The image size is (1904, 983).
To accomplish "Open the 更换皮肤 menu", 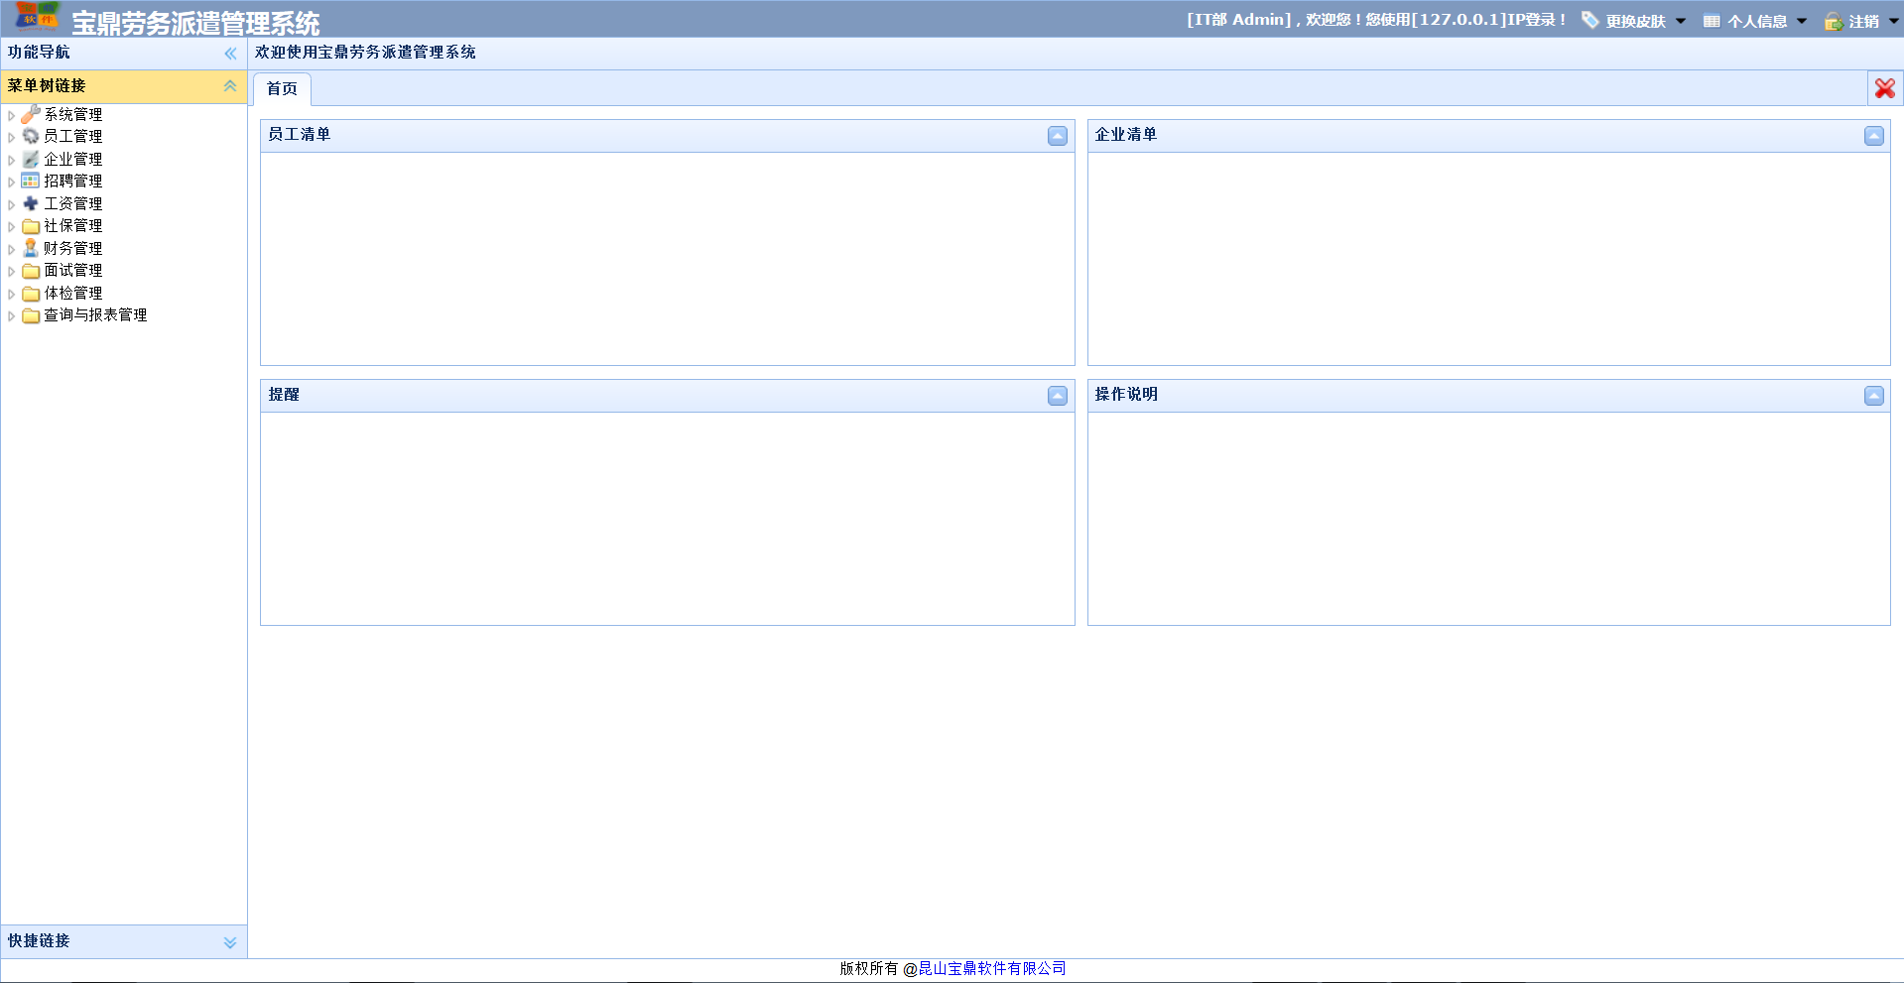I will point(1635,21).
